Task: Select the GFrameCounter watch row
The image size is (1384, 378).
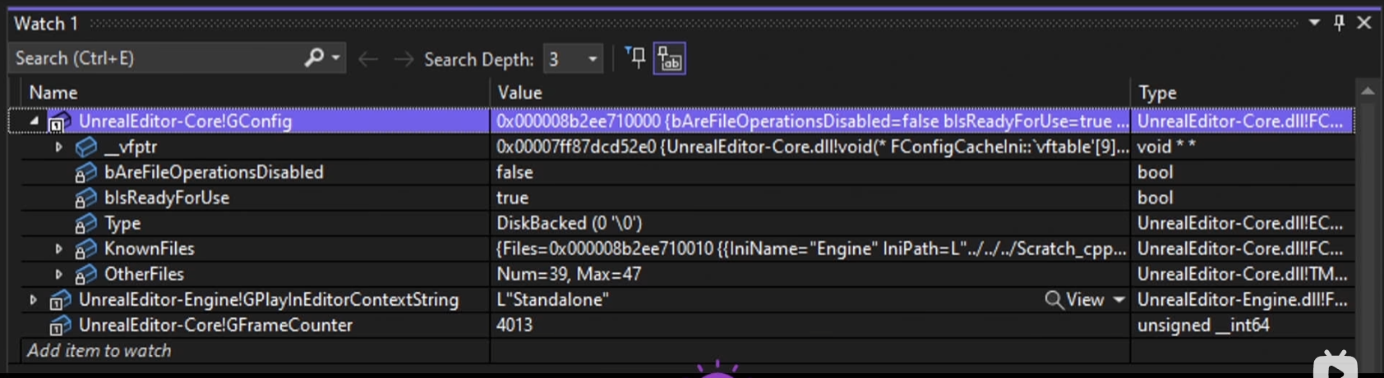Action: pos(215,326)
